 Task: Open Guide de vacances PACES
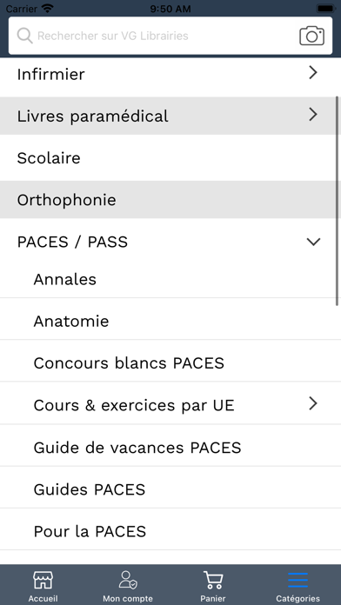click(x=170, y=448)
